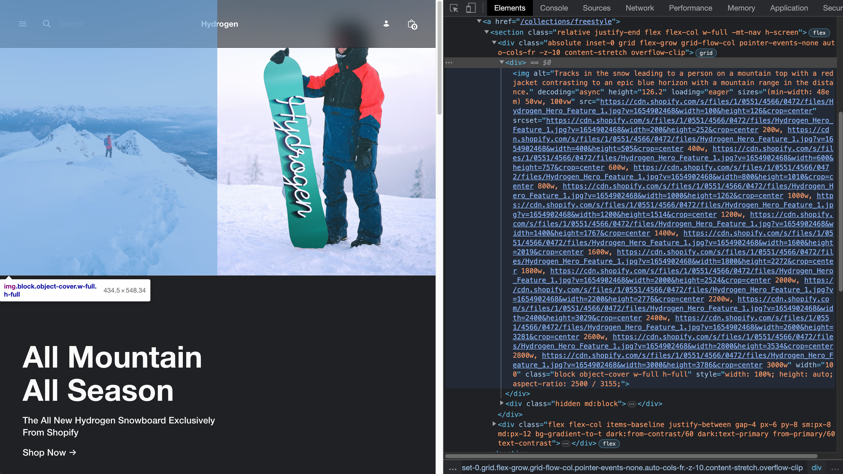The image size is (843, 474).
Task: Open the account user icon
Action: click(x=386, y=24)
